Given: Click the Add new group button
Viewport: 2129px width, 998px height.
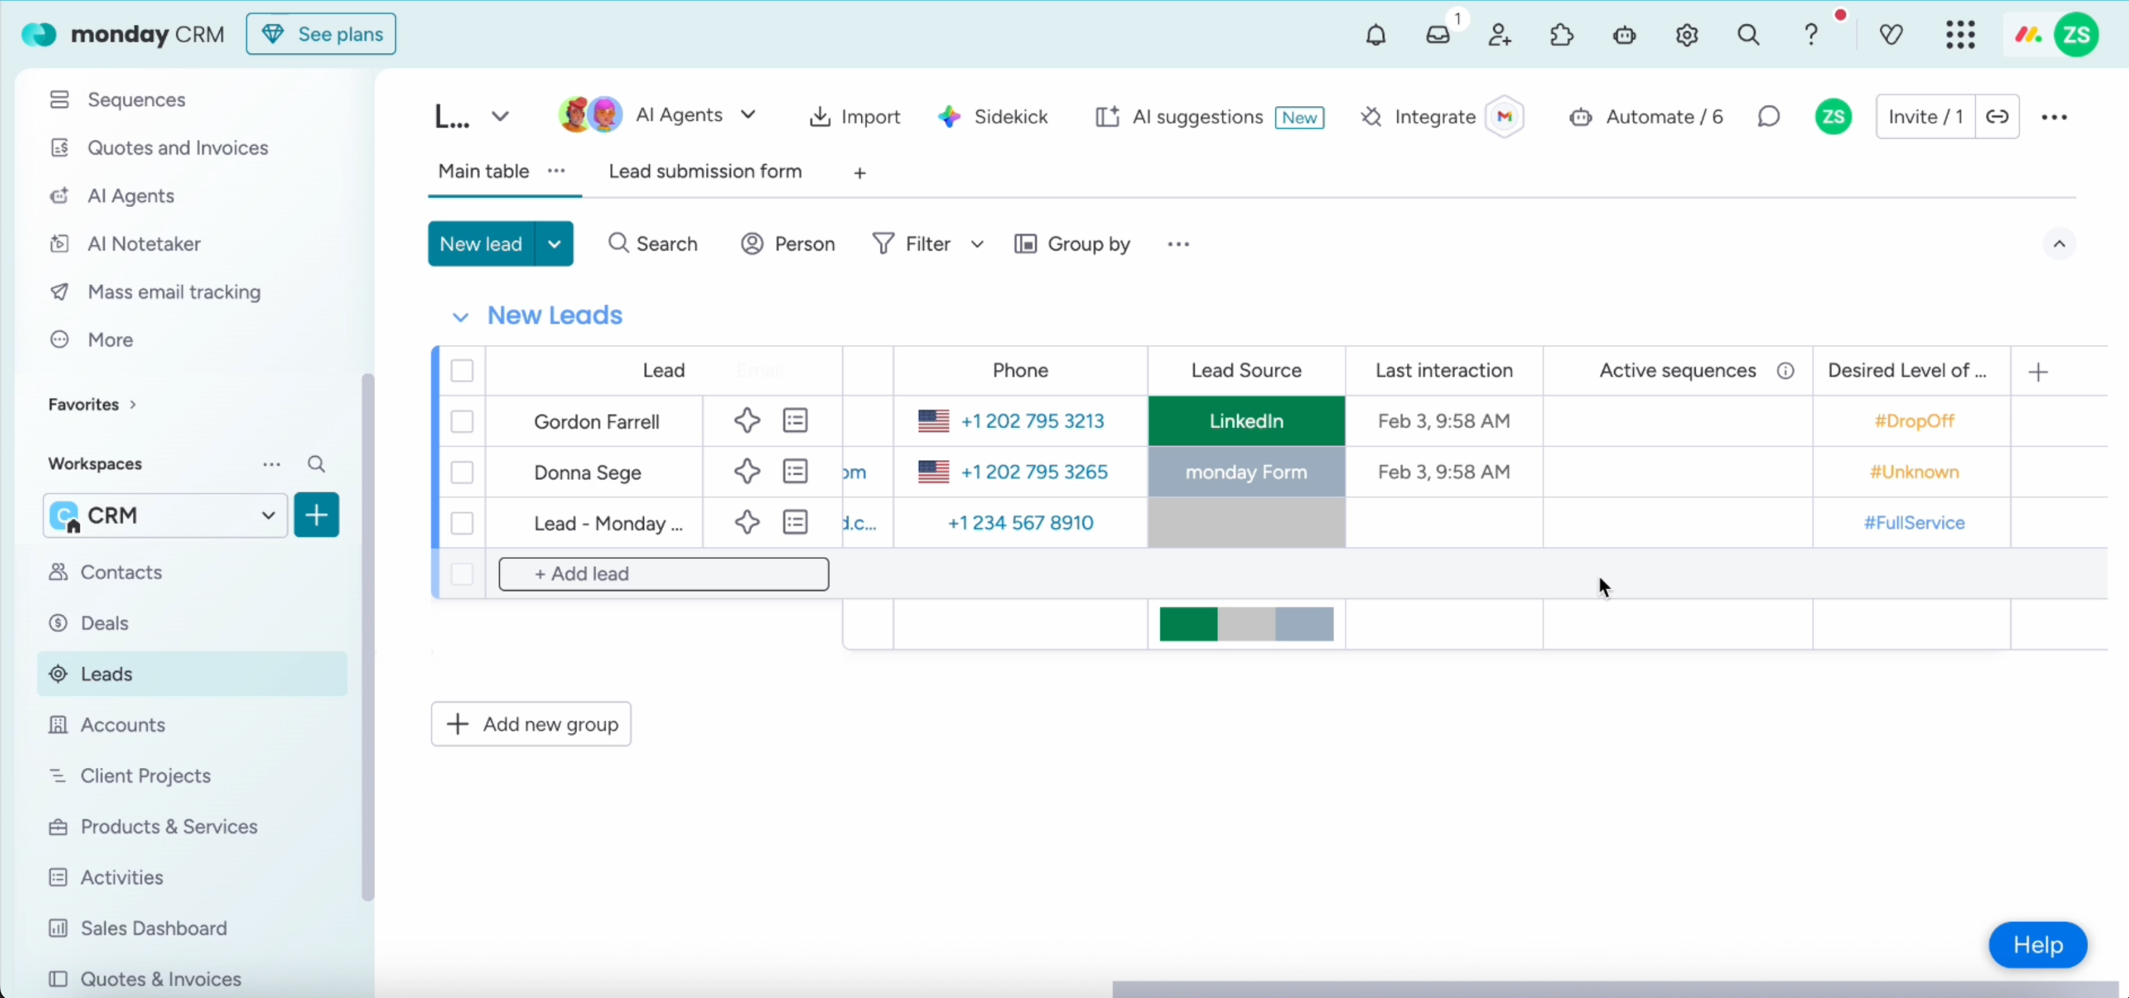Looking at the screenshot, I should tap(530, 724).
